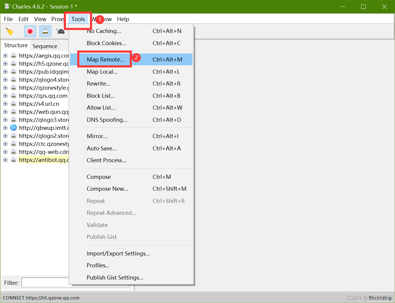Enable throttling via the turtle icon
395x303 pixels.
[60, 31]
